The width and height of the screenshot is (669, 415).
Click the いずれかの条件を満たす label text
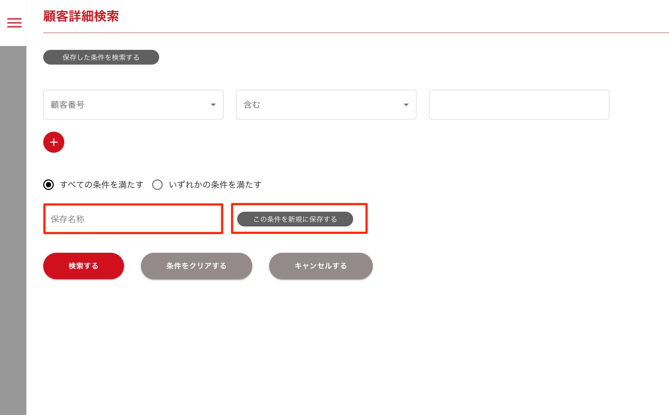pos(215,185)
